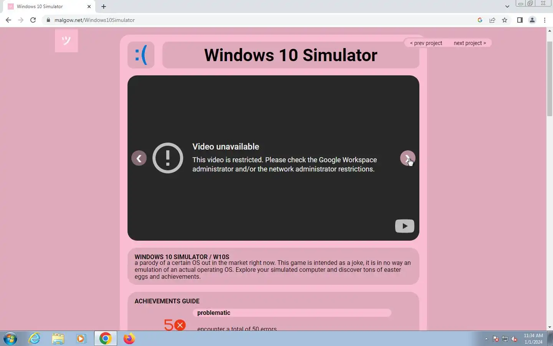Toggle the browser side panel
553x346 pixels.
click(x=520, y=20)
